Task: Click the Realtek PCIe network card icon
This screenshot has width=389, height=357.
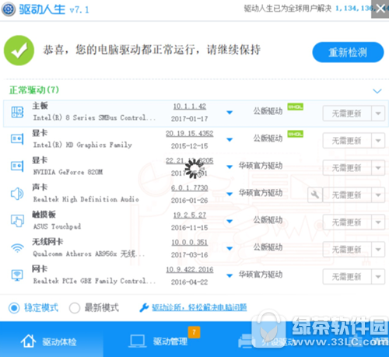Action: coord(17,275)
